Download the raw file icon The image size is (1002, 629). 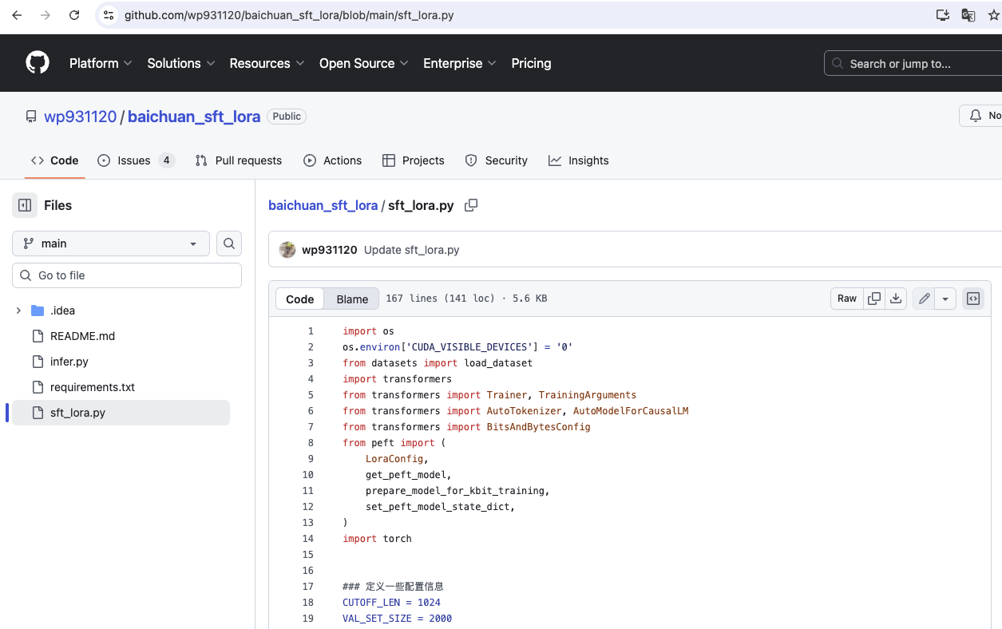click(896, 299)
